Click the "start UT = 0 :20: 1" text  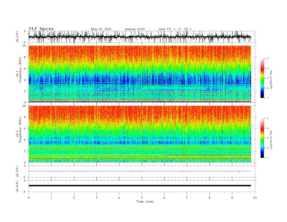[175, 29]
